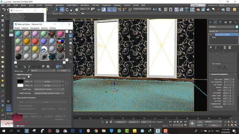This screenshot has height=134, width=239.
Task: Open Rendered Frame Window icon
Action: pos(203,10)
